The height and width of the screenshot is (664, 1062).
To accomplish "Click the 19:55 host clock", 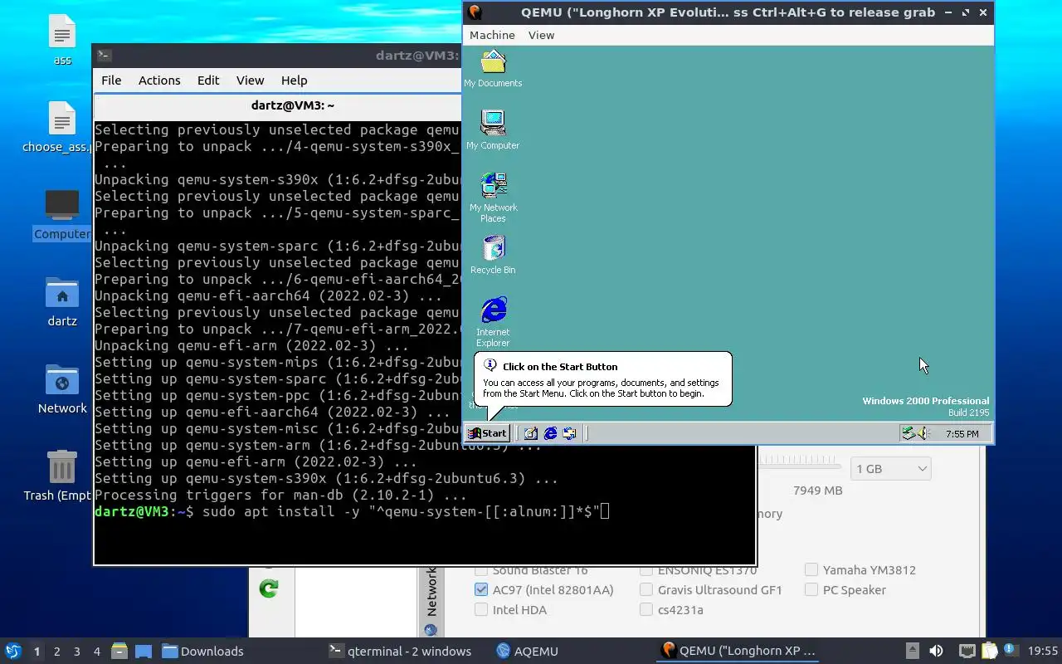I will point(1043,652).
